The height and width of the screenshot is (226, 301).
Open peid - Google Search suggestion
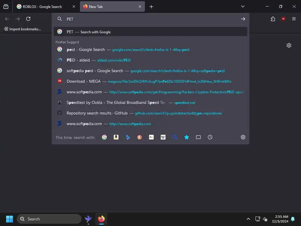pyautogui.click(x=150, y=49)
